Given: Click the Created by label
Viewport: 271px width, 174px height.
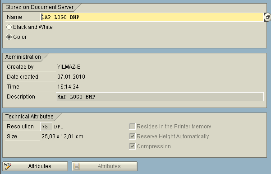Looking at the screenshot, I should (20, 67).
